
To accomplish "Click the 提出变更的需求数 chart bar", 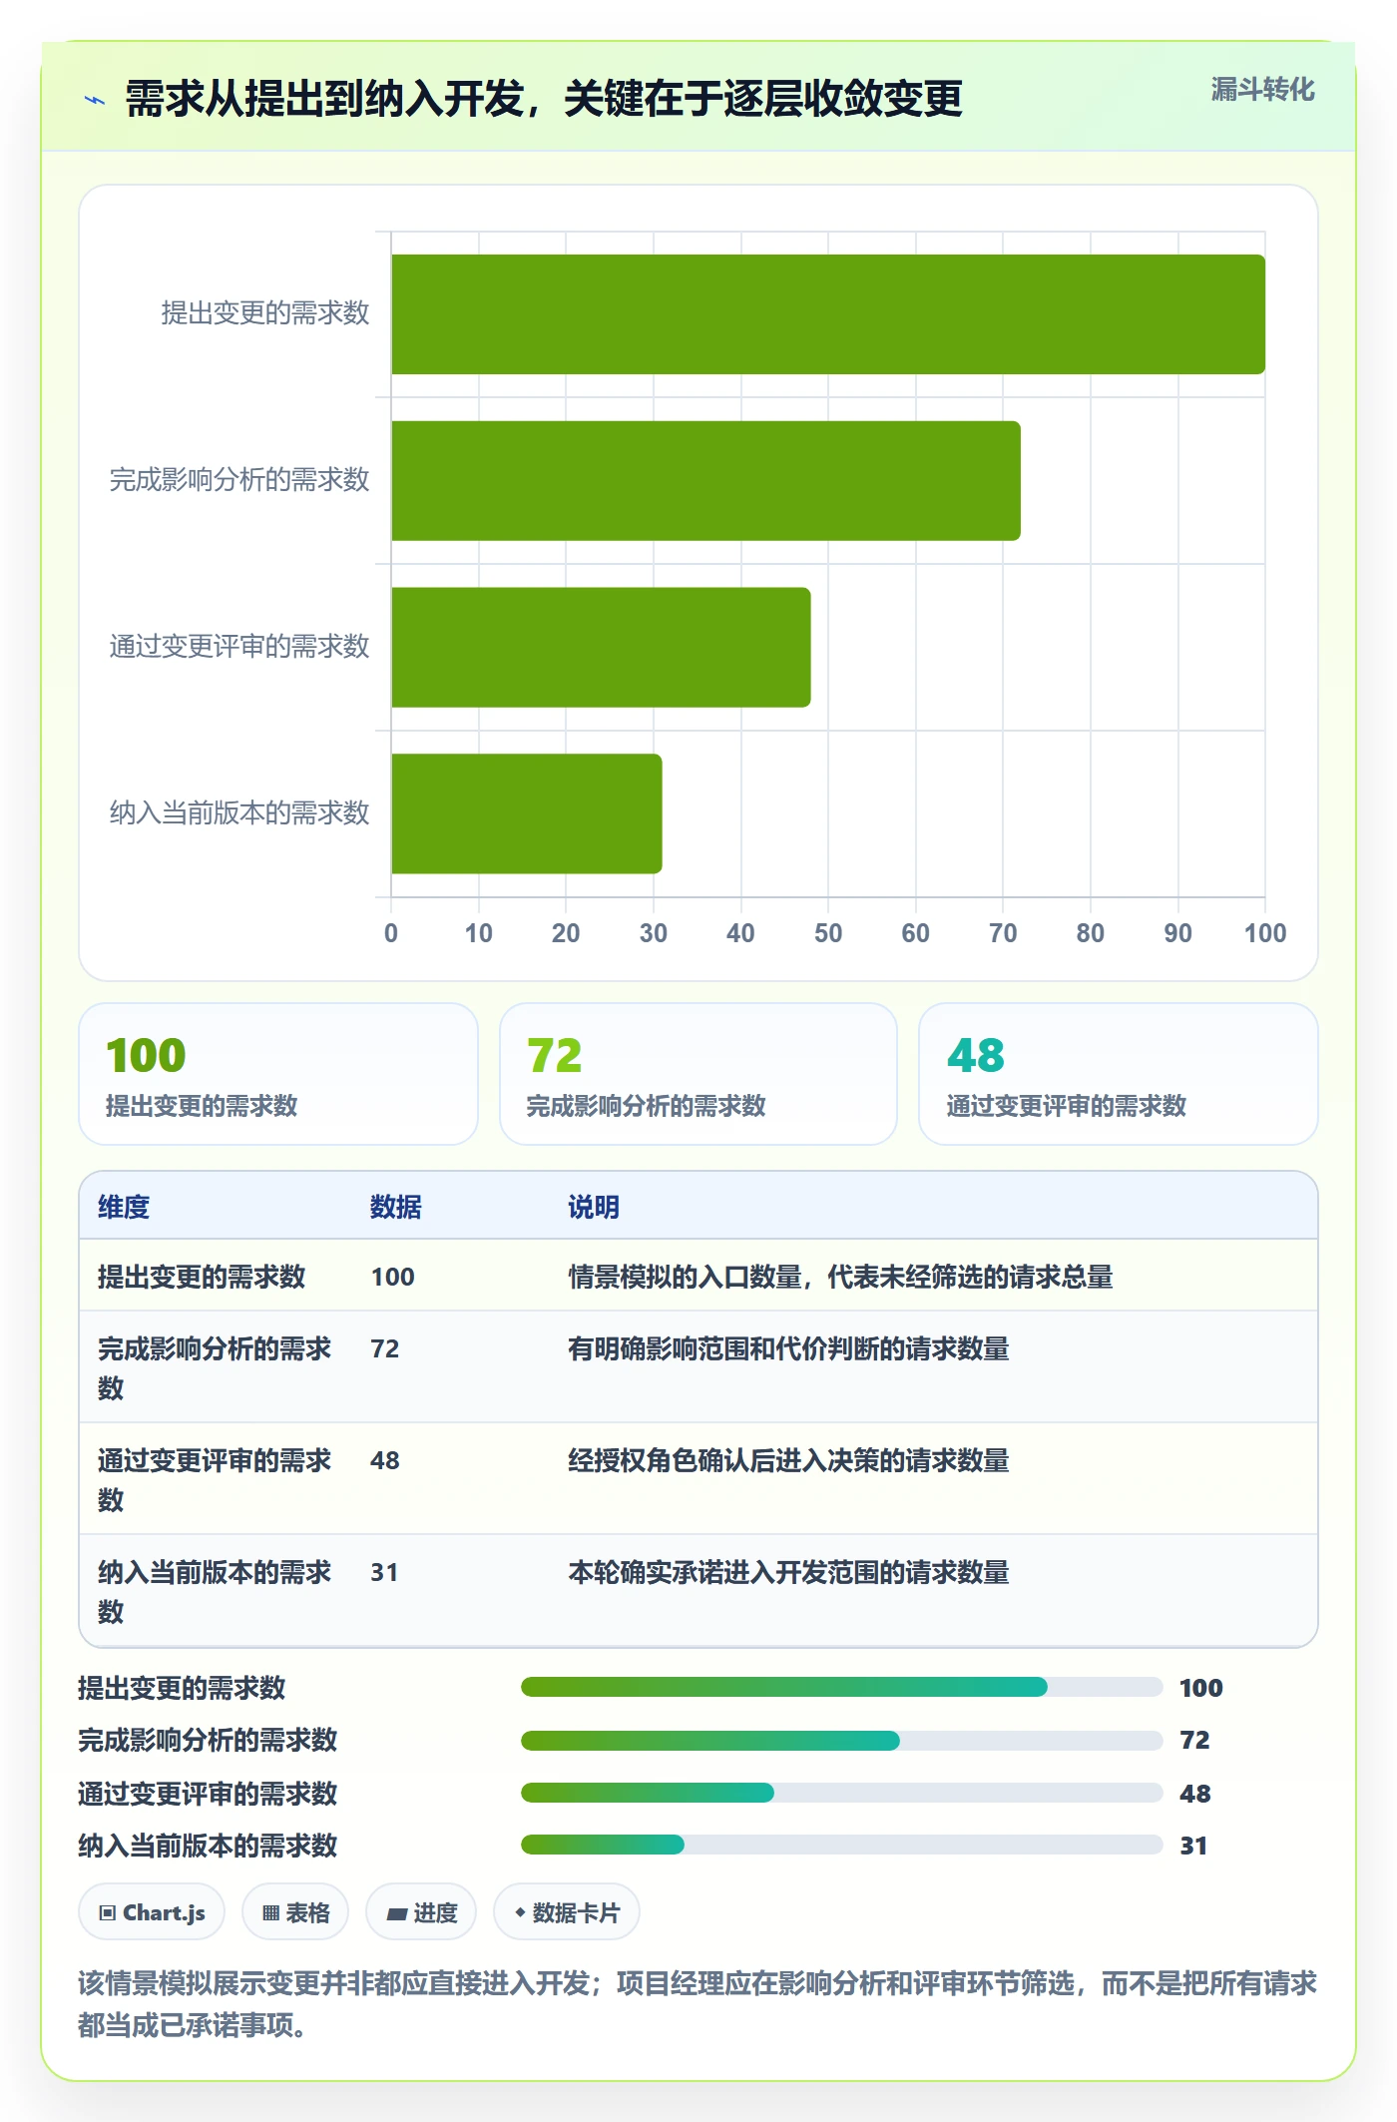I will (x=828, y=314).
